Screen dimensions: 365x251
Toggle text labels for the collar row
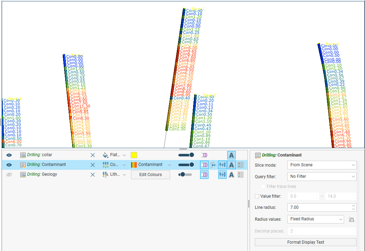point(231,155)
